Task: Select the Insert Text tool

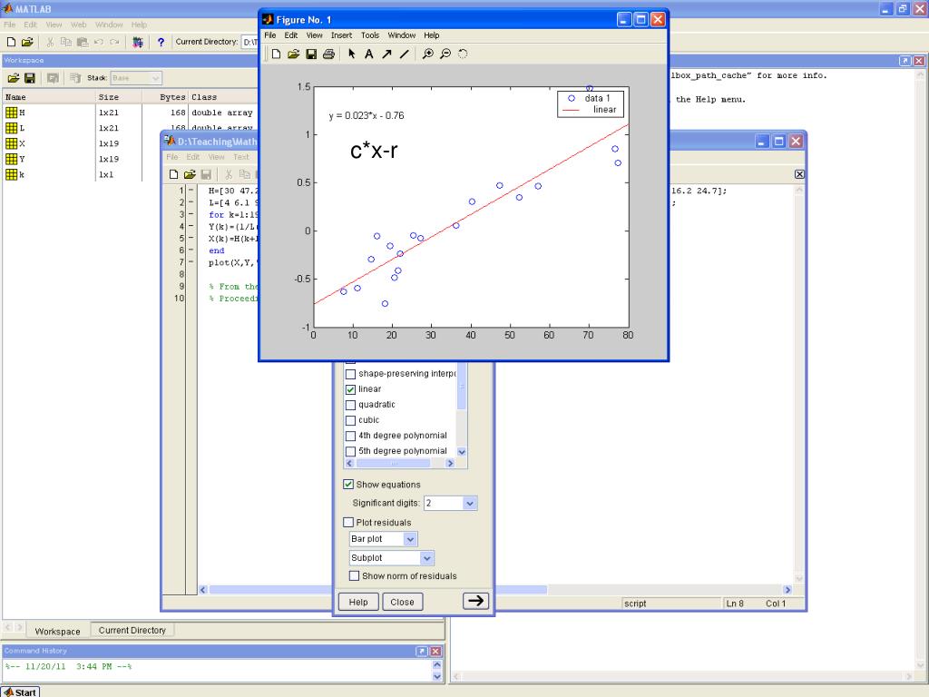Action: (368, 54)
